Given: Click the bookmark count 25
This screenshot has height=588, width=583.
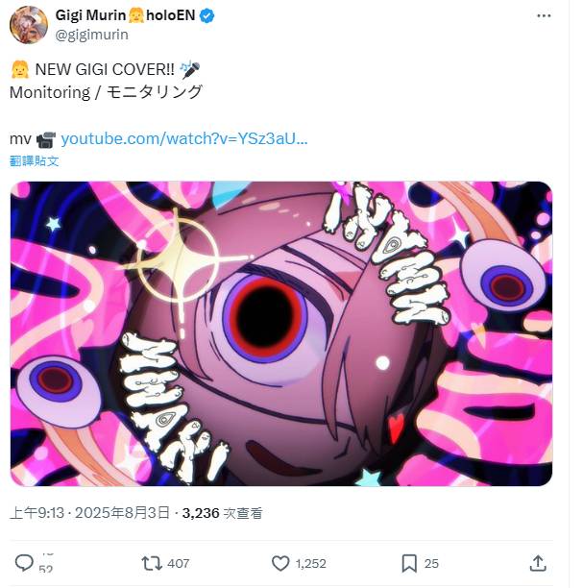Looking at the screenshot, I should click(431, 564).
